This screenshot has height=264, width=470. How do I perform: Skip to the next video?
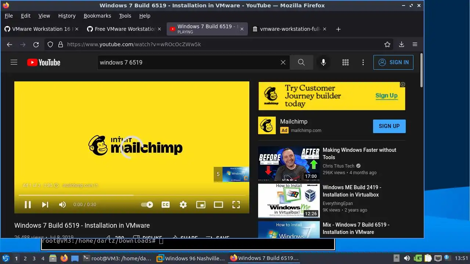(x=45, y=205)
